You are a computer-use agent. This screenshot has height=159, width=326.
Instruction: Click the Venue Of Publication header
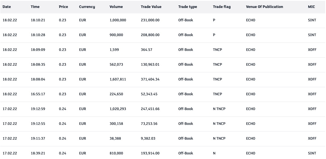click(x=264, y=7)
